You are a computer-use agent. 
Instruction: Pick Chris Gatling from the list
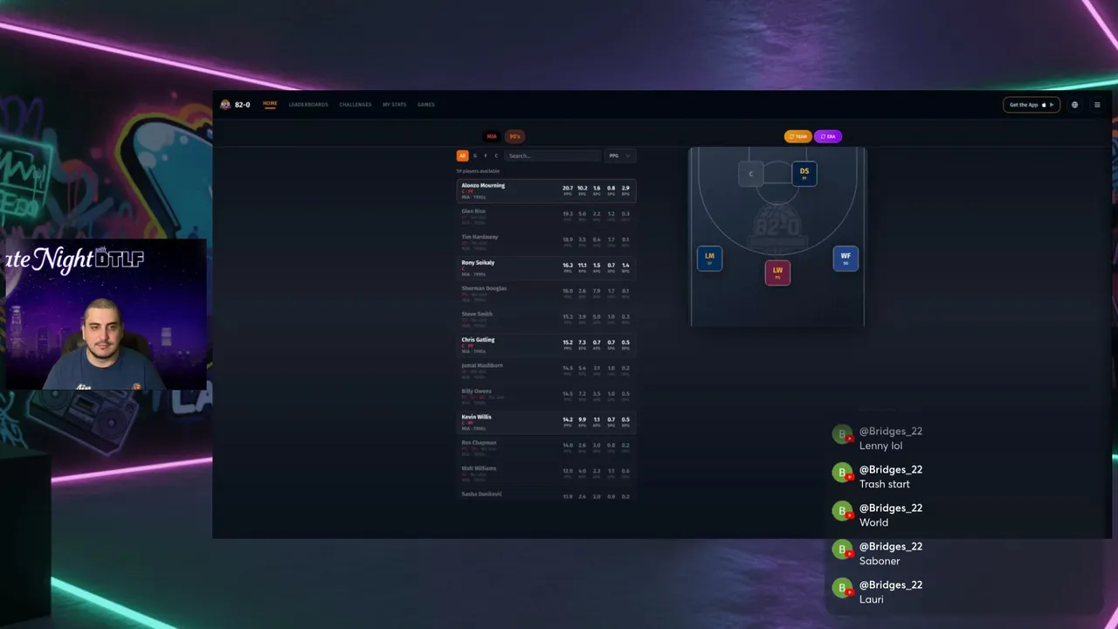(546, 345)
